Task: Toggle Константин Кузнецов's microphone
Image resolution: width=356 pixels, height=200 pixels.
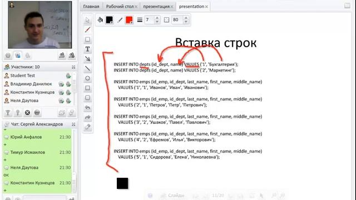Action: click(x=68, y=93)
